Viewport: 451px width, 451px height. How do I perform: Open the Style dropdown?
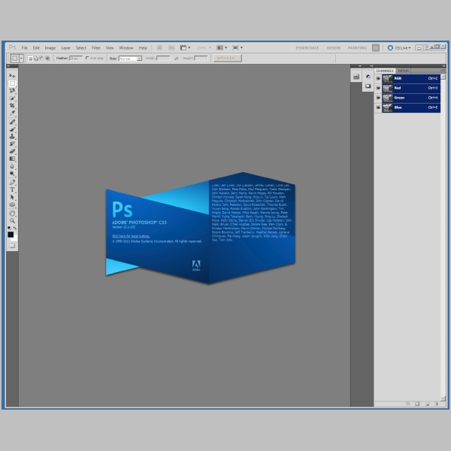click(x=130, y=59)
